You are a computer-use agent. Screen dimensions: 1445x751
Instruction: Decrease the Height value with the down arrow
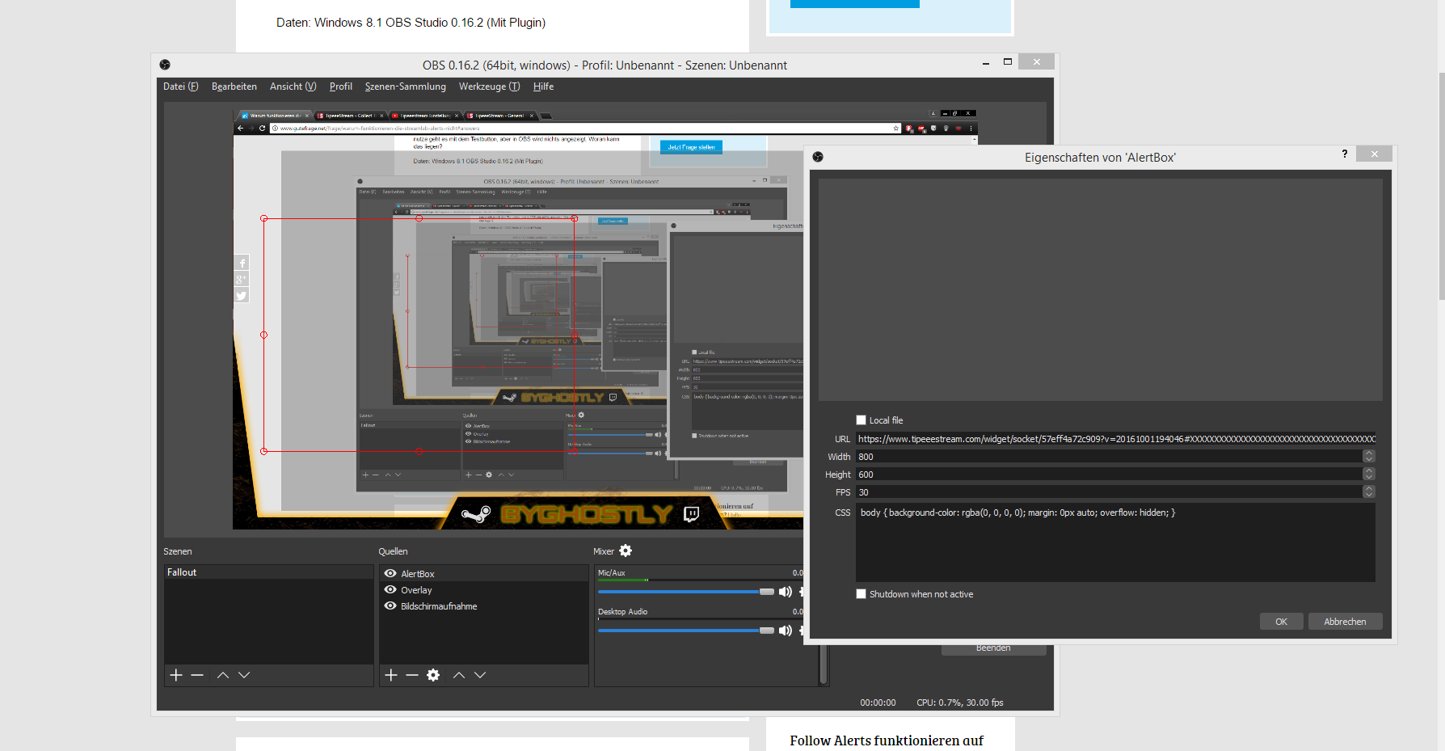click(x=1369, y=477)
